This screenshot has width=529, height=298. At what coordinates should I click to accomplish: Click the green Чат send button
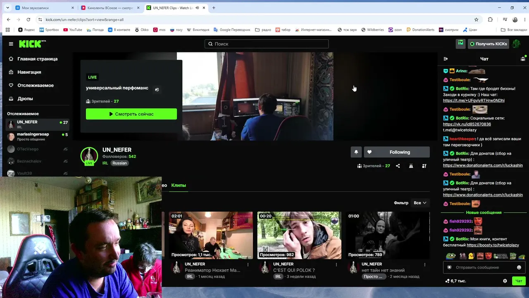point(519,281)
